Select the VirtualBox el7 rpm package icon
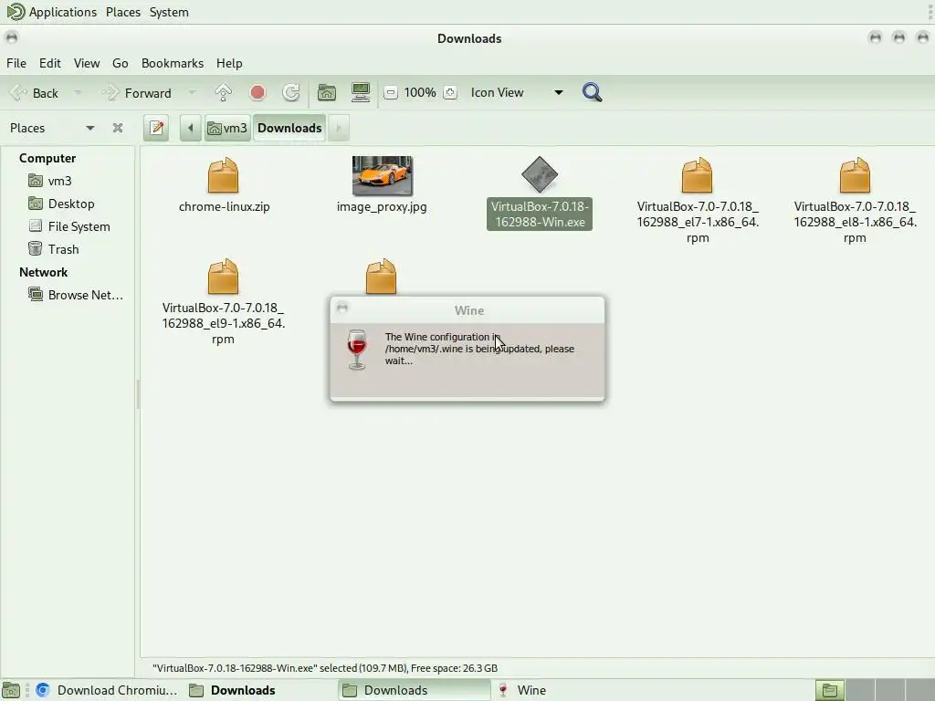 coord(697,175)
